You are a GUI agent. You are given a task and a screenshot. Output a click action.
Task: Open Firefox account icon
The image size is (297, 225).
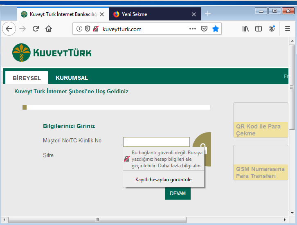tap(272, 29)
